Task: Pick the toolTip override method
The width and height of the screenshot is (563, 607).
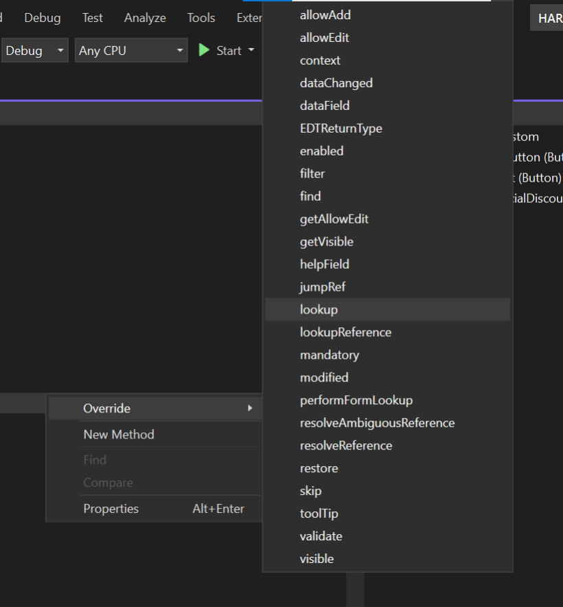Action: (x=319, y=514)
